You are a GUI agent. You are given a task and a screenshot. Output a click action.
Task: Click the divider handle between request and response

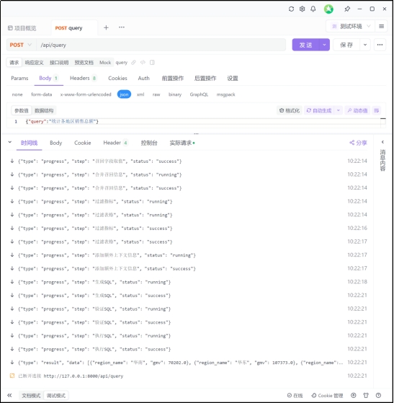click(196, 133)
